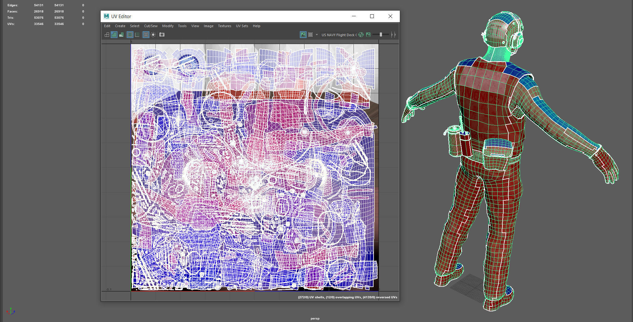Click the isolate select icon
This screenshot has height=322, width=633.
pyautogui.click(x=153, y=35)
